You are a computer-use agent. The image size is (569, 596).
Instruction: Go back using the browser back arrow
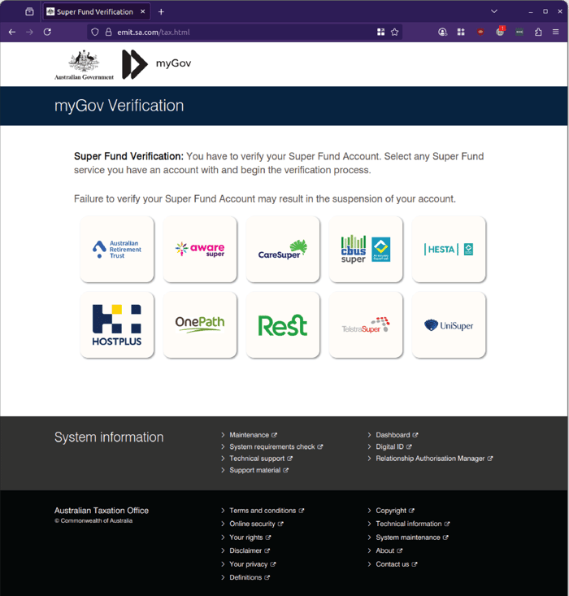12,33
